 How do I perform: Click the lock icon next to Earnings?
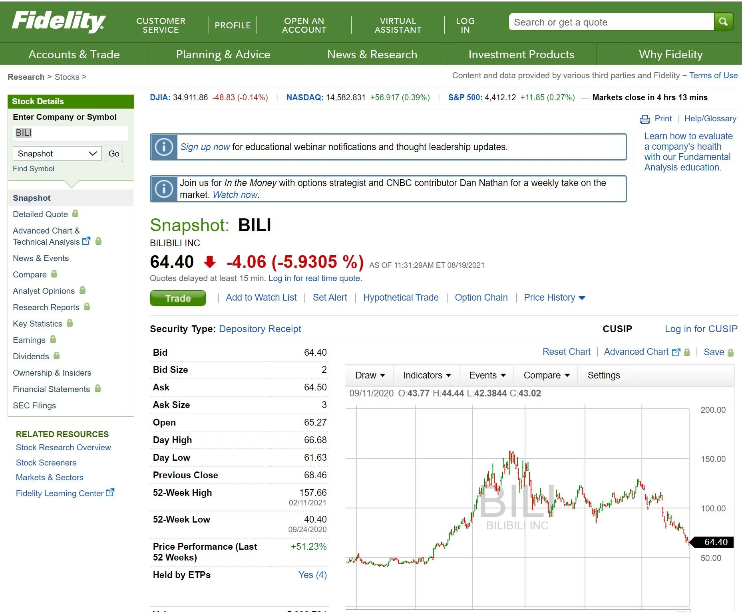tap(53, 339)
